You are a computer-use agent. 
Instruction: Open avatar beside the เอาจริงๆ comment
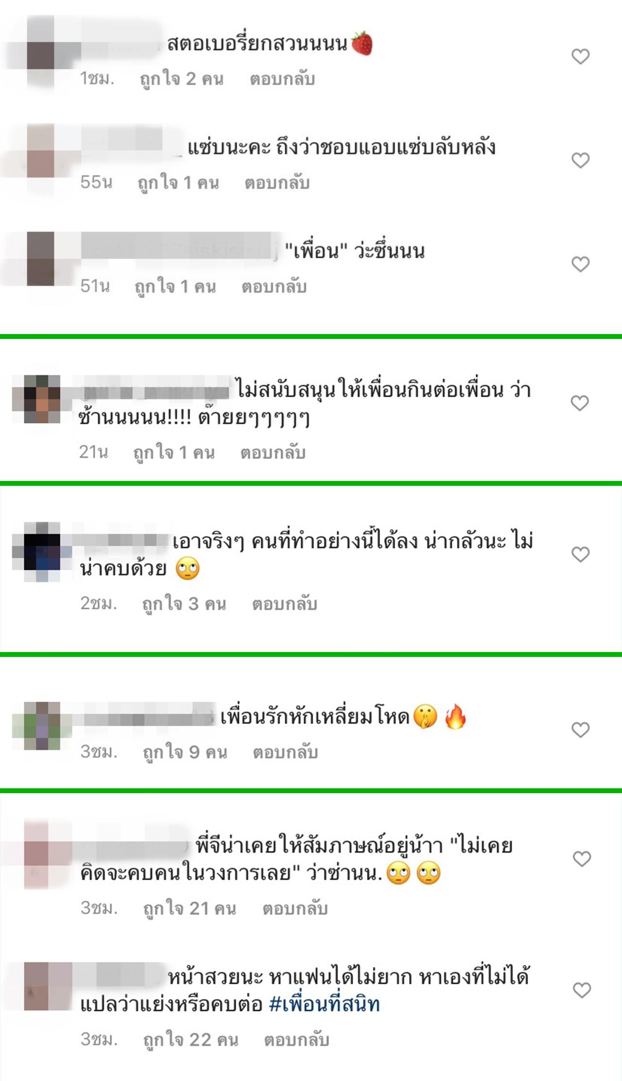[42, 552]
